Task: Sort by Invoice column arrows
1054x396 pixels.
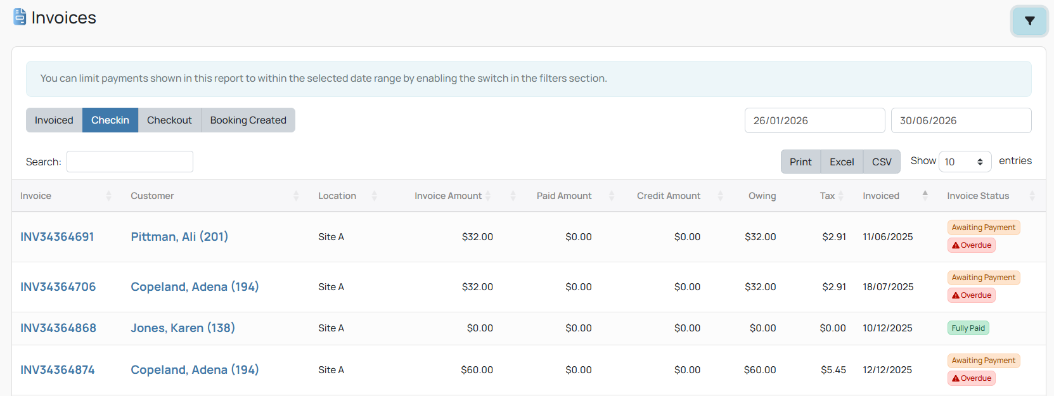Action: click(108, 196)
